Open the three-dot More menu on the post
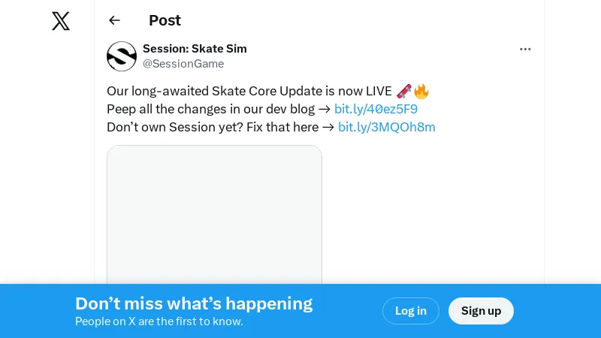This screenshot has width=601, height=338. (525, 49)
